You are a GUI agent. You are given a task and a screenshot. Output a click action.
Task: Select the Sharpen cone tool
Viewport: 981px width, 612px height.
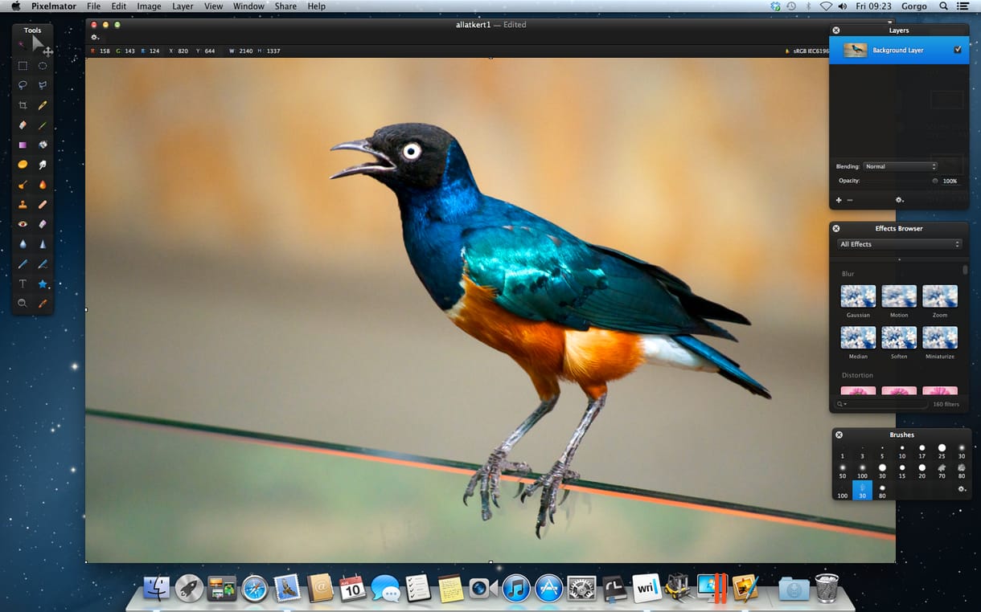coord(43,244)
